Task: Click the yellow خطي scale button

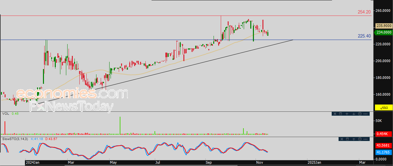Action: pos(383,107)
